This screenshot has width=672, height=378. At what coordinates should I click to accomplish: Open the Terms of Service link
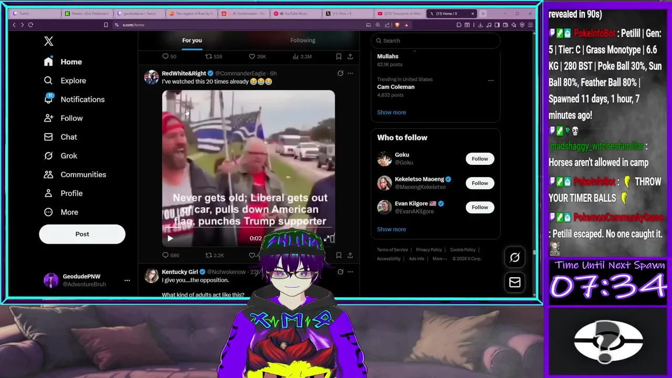coord(392,250)
